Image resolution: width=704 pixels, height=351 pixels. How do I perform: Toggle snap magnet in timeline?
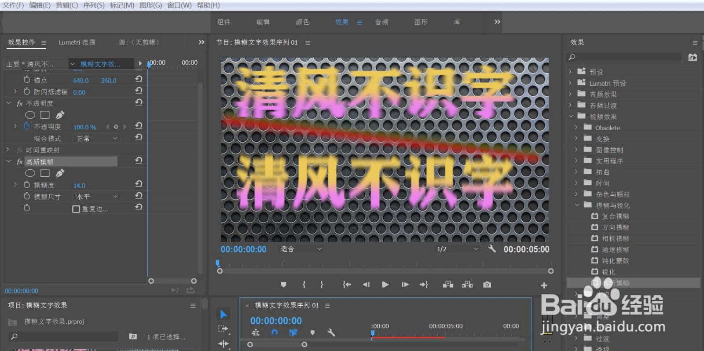click(275, 333)
